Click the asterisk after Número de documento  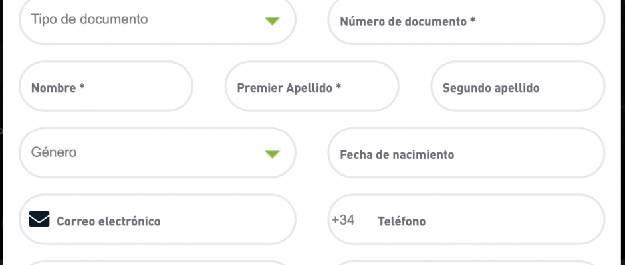click(x=473, y=19)
